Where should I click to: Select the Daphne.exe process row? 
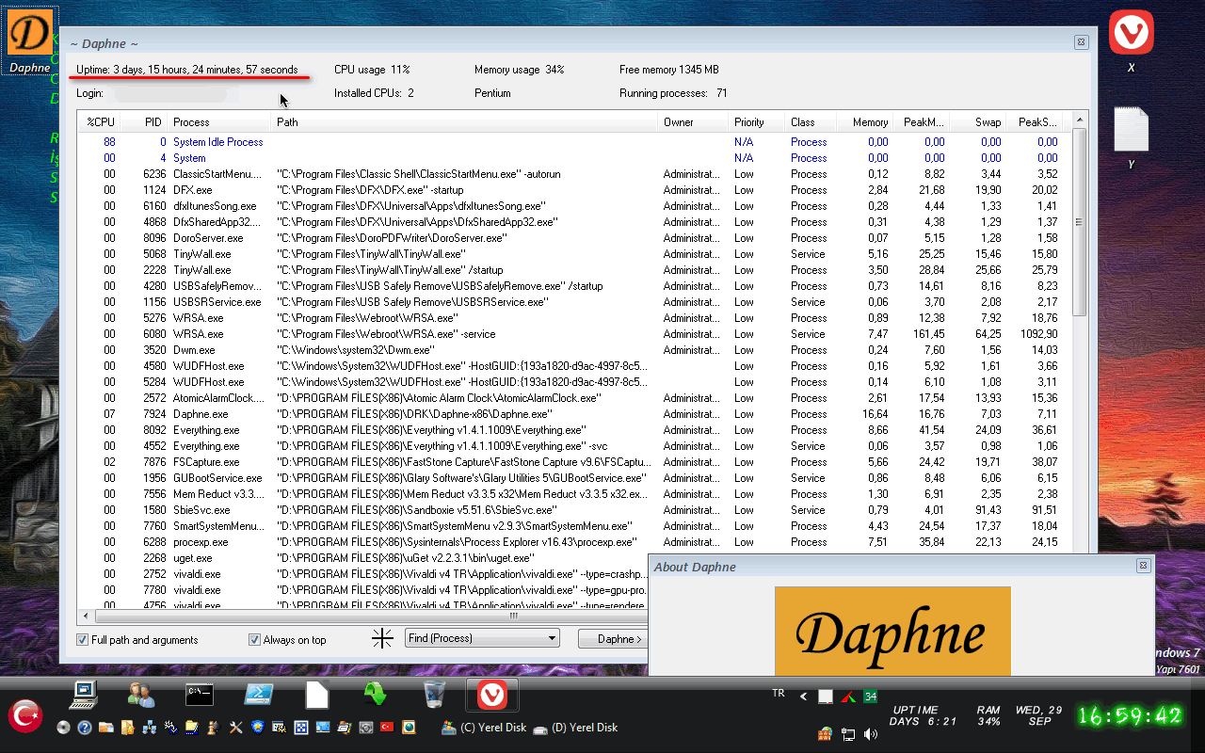click(574, 414)
